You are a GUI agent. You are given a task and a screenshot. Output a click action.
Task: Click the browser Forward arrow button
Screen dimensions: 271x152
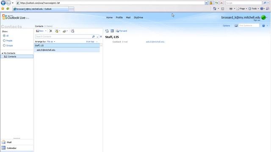coord(8,3)
